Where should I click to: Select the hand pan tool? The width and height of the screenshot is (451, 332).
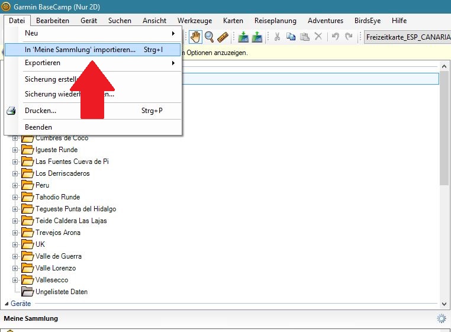pyautogui.click(x=195, y=37)
